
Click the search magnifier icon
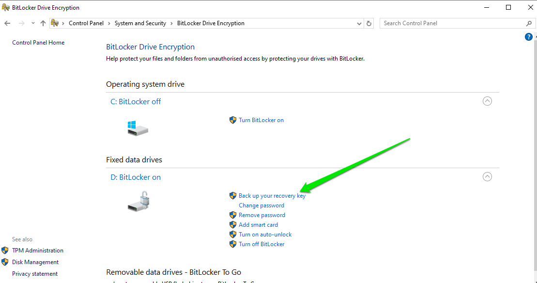[x=529, y=23]
